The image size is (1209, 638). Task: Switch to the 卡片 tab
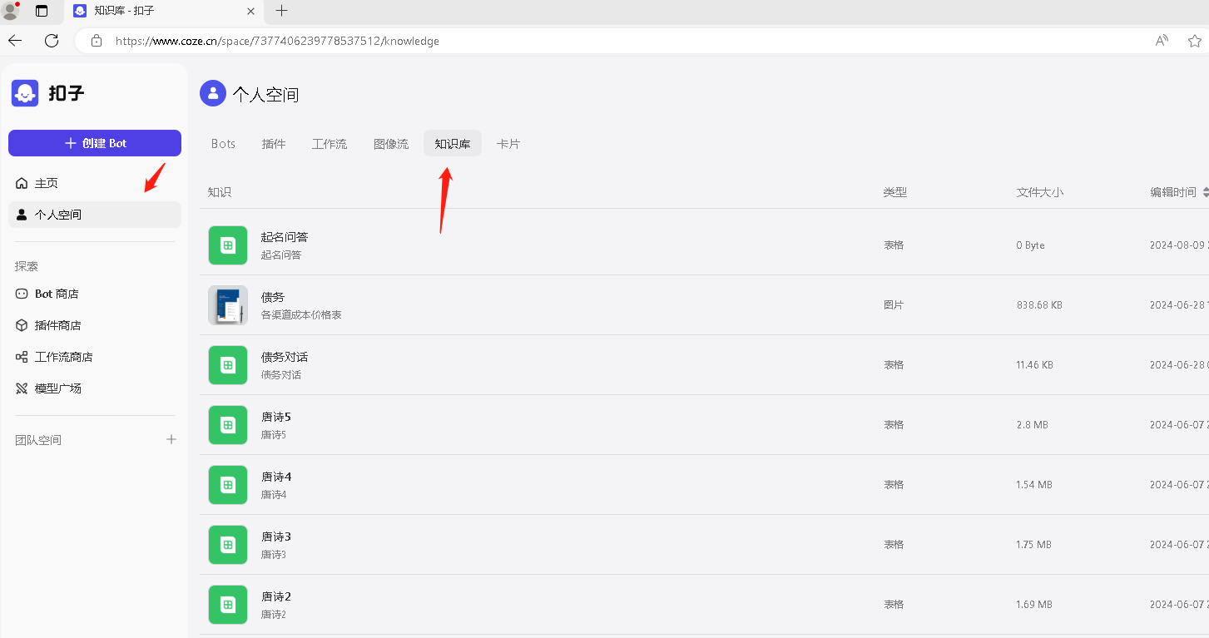(x=508, y=144)
